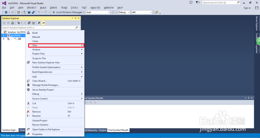Open New Project dropdown arrow
Image resolution: width=260 pixels, height=138 pixels.
tap(21, 12)
